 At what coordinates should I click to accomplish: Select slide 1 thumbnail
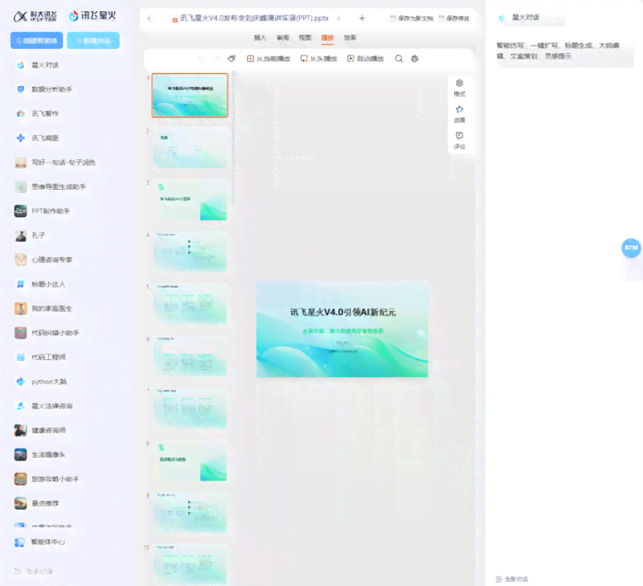[x=190, y=96]
